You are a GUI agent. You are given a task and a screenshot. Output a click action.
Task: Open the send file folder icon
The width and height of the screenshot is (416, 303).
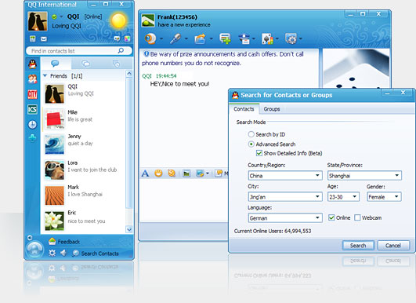tap(200, 38)
